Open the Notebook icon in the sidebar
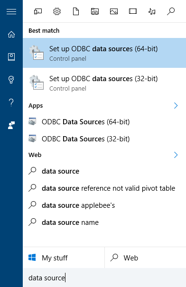 pyautogui.click(x=11, y=57)
